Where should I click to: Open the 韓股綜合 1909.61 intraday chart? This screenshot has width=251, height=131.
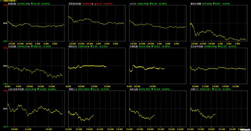pyautogui.click(x=97, y=66)
